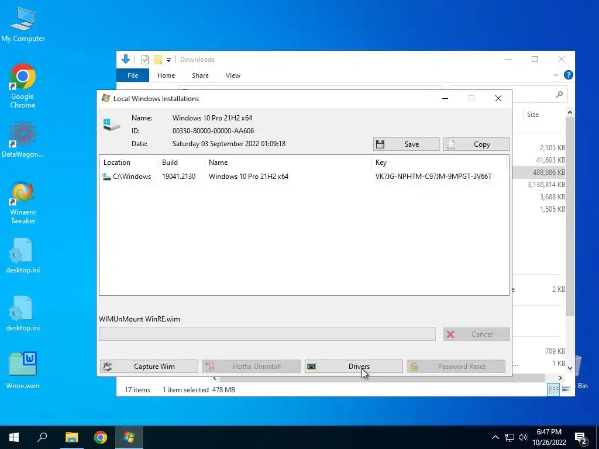The width and height of the screenshot is (599, 449).
Task: Click the Cancel button
Action: (476, 334)
